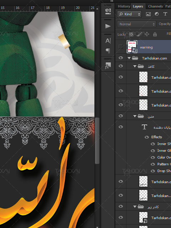Hide the Drop Shadow effect
This screenshot has height=228, width=171.
point(153,171)
